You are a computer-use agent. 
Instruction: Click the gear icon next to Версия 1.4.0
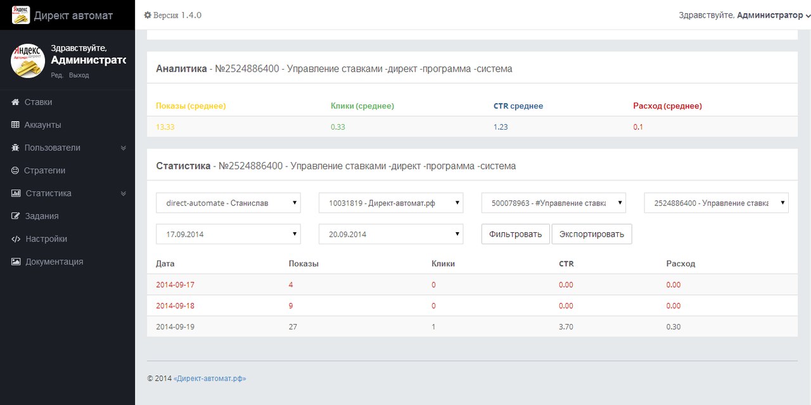coord(148,15)
